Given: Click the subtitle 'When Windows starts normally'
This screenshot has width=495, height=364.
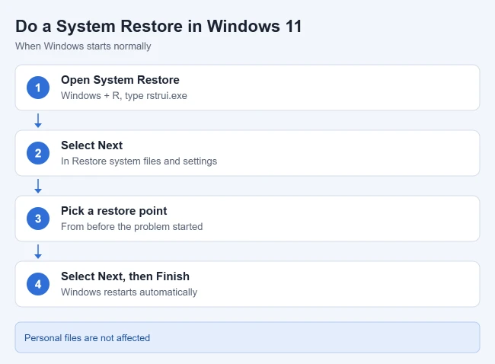Looking at the screenshot, I should click(x=83, y=46).
